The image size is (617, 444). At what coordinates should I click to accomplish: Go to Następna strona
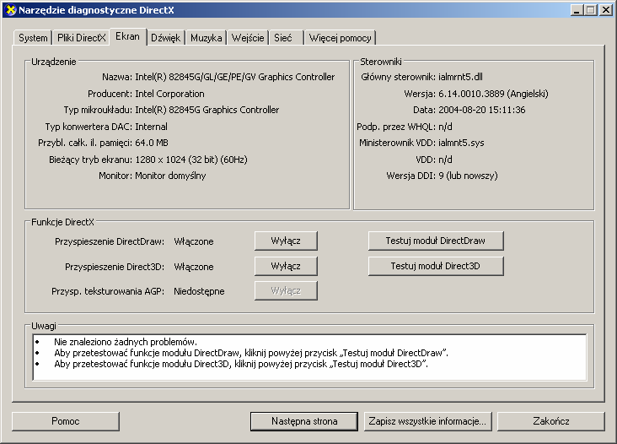pyautogui.click(x=304, y=421)
